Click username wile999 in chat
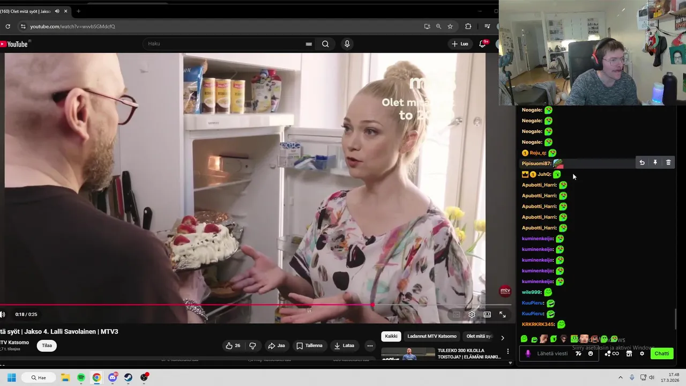 click(x=531, y=292)
